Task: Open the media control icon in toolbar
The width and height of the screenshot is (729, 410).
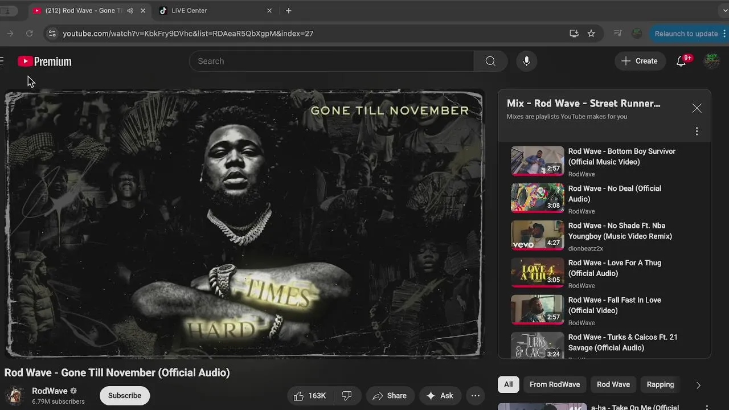Action: click(617, 34)
